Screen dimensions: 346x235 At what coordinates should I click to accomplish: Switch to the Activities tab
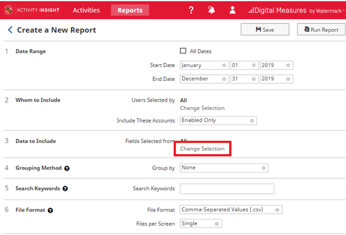[86, 10]
